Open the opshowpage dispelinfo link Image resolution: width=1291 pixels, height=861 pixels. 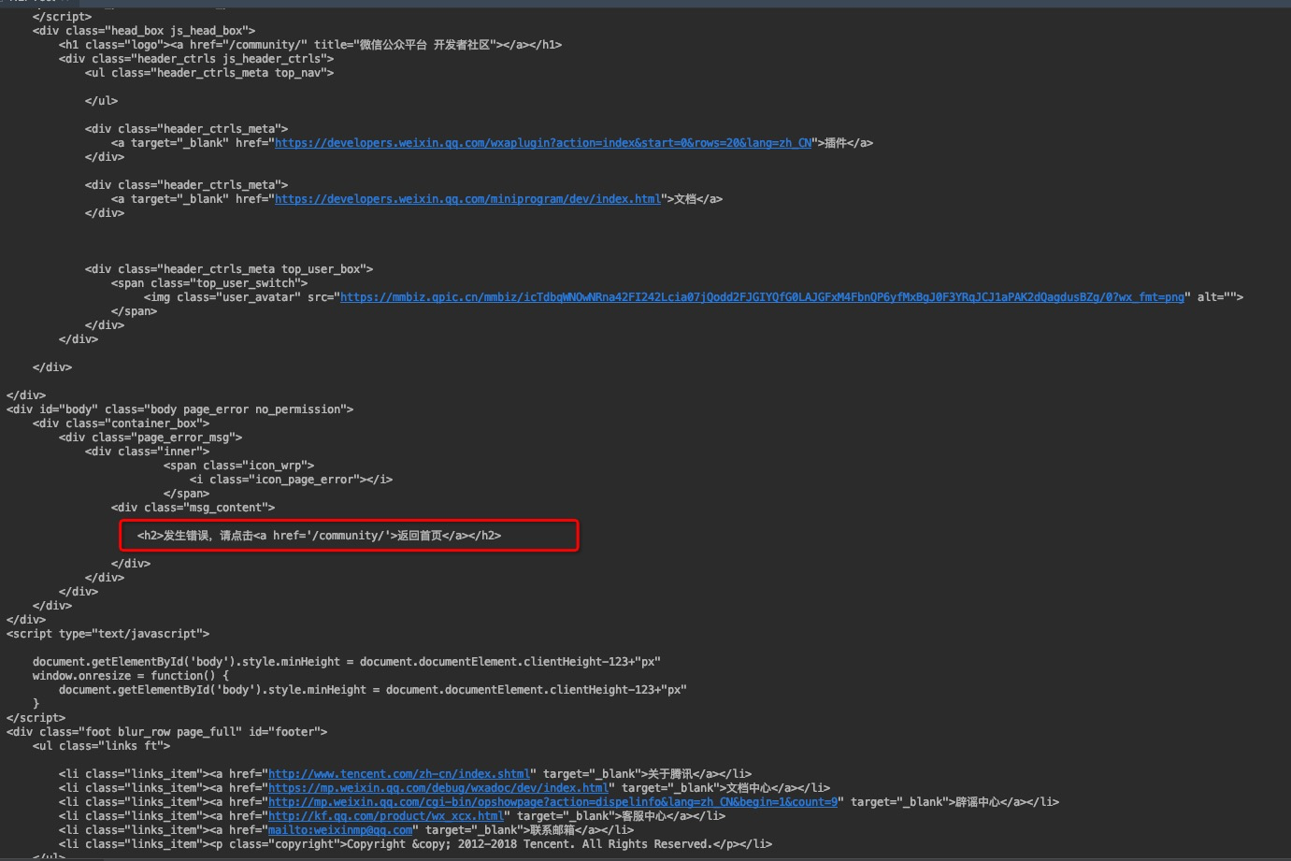[x=552, y=802]
